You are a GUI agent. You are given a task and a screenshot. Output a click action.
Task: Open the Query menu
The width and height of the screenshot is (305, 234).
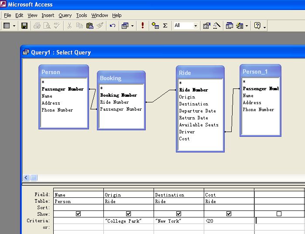click(x=65, y=15)
